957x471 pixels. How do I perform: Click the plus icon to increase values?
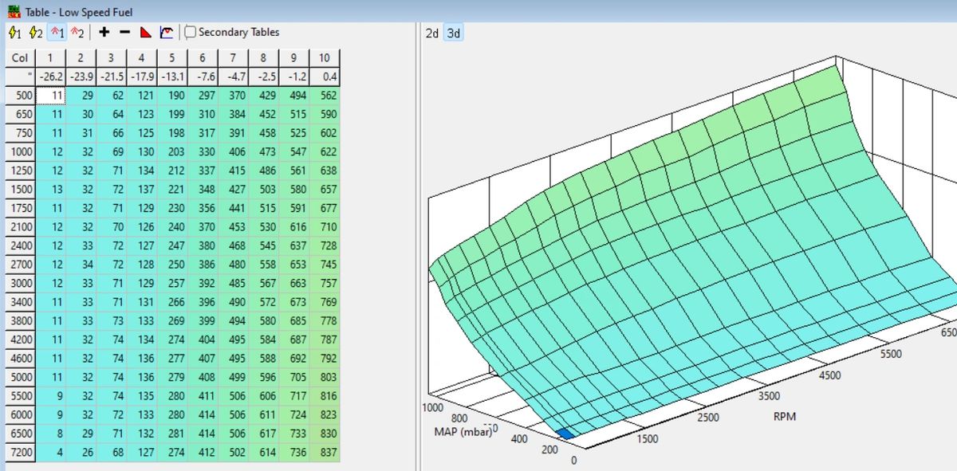104,33
